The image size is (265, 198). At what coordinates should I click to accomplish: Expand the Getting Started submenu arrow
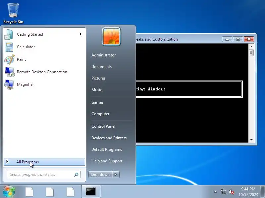coord(81,34)
